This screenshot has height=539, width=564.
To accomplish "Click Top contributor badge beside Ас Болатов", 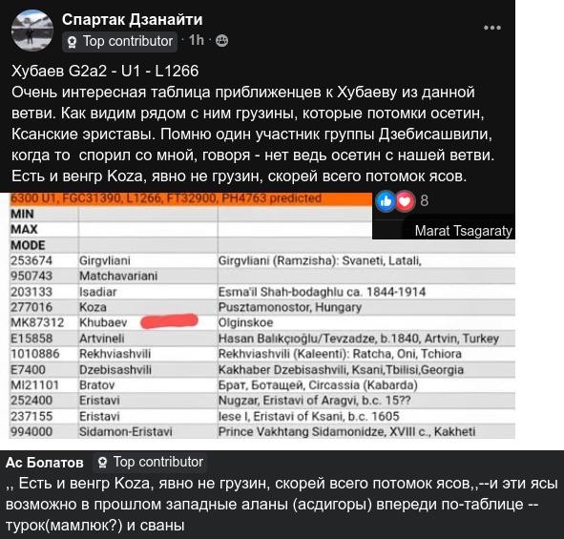I will pyautogui.click(x=102, y=463).
